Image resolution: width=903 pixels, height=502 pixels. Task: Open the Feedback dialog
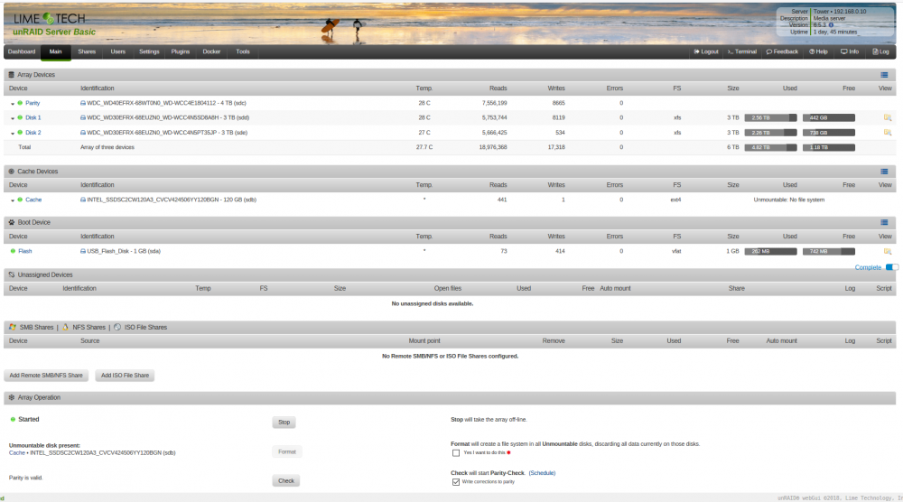[782, 51]
